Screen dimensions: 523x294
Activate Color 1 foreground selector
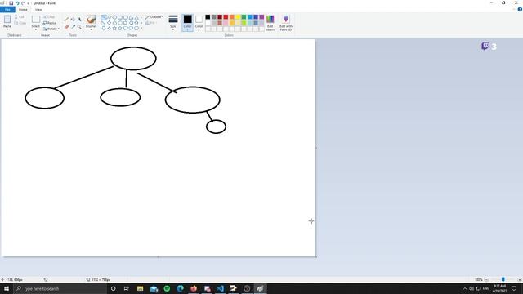tap(187, 23)
